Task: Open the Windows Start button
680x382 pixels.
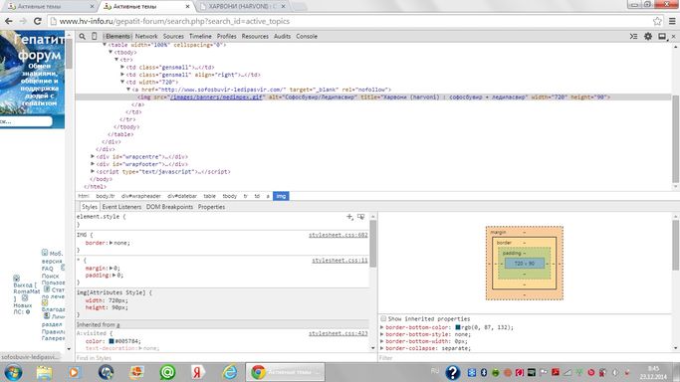Action: click(x=13, y=372)
